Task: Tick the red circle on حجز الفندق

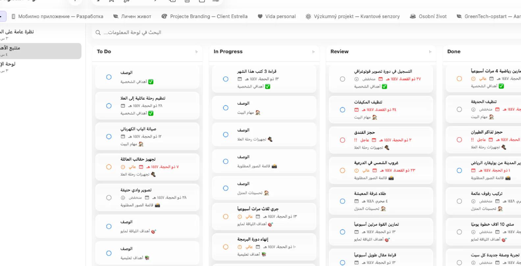Action: click(x=342, y=140)
